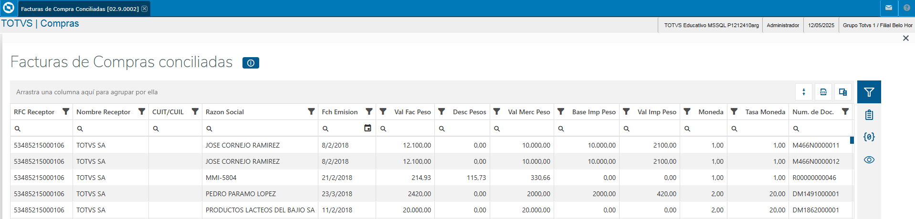Select the Facturas de Compra Conciliadas tab

pyautogui.click(x=80, y=9)
